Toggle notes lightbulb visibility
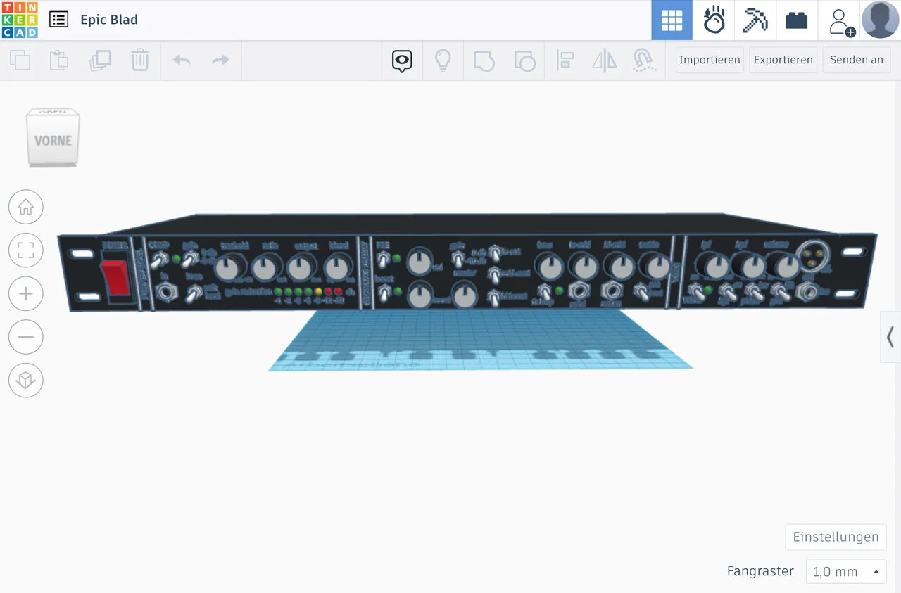 click(x=442, y=60)
